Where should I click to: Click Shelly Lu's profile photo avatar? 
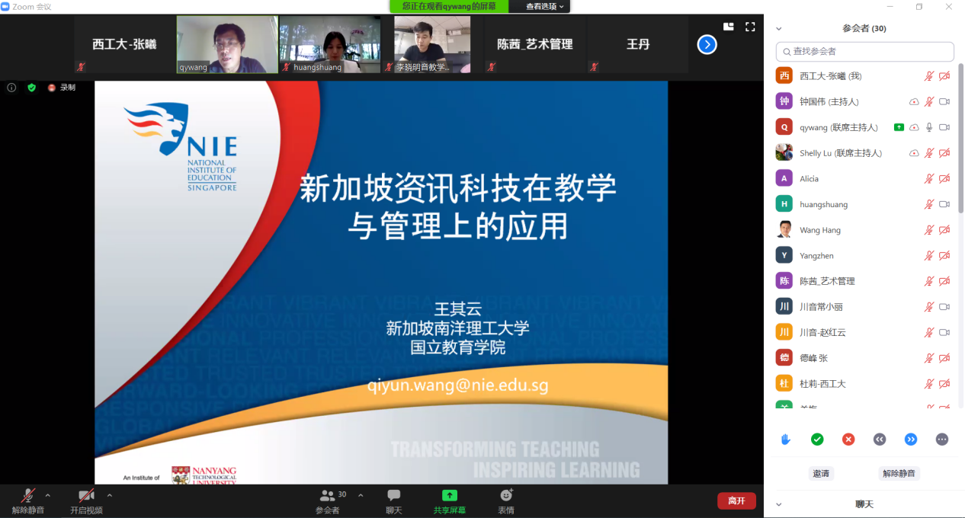tap(784, 152)
